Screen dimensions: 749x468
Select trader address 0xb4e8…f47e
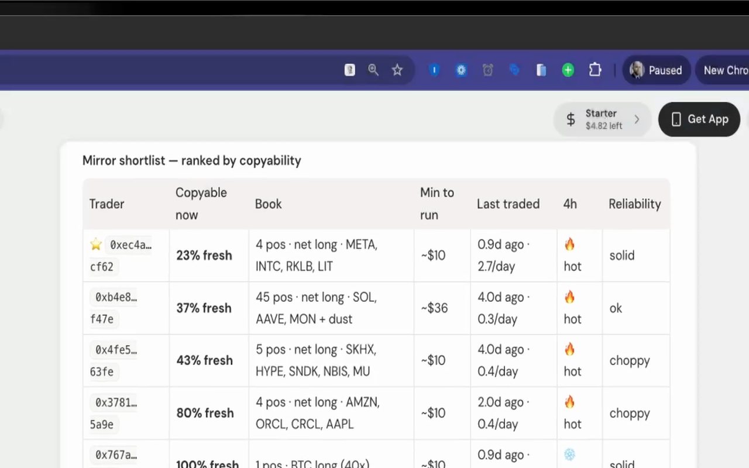114,308
